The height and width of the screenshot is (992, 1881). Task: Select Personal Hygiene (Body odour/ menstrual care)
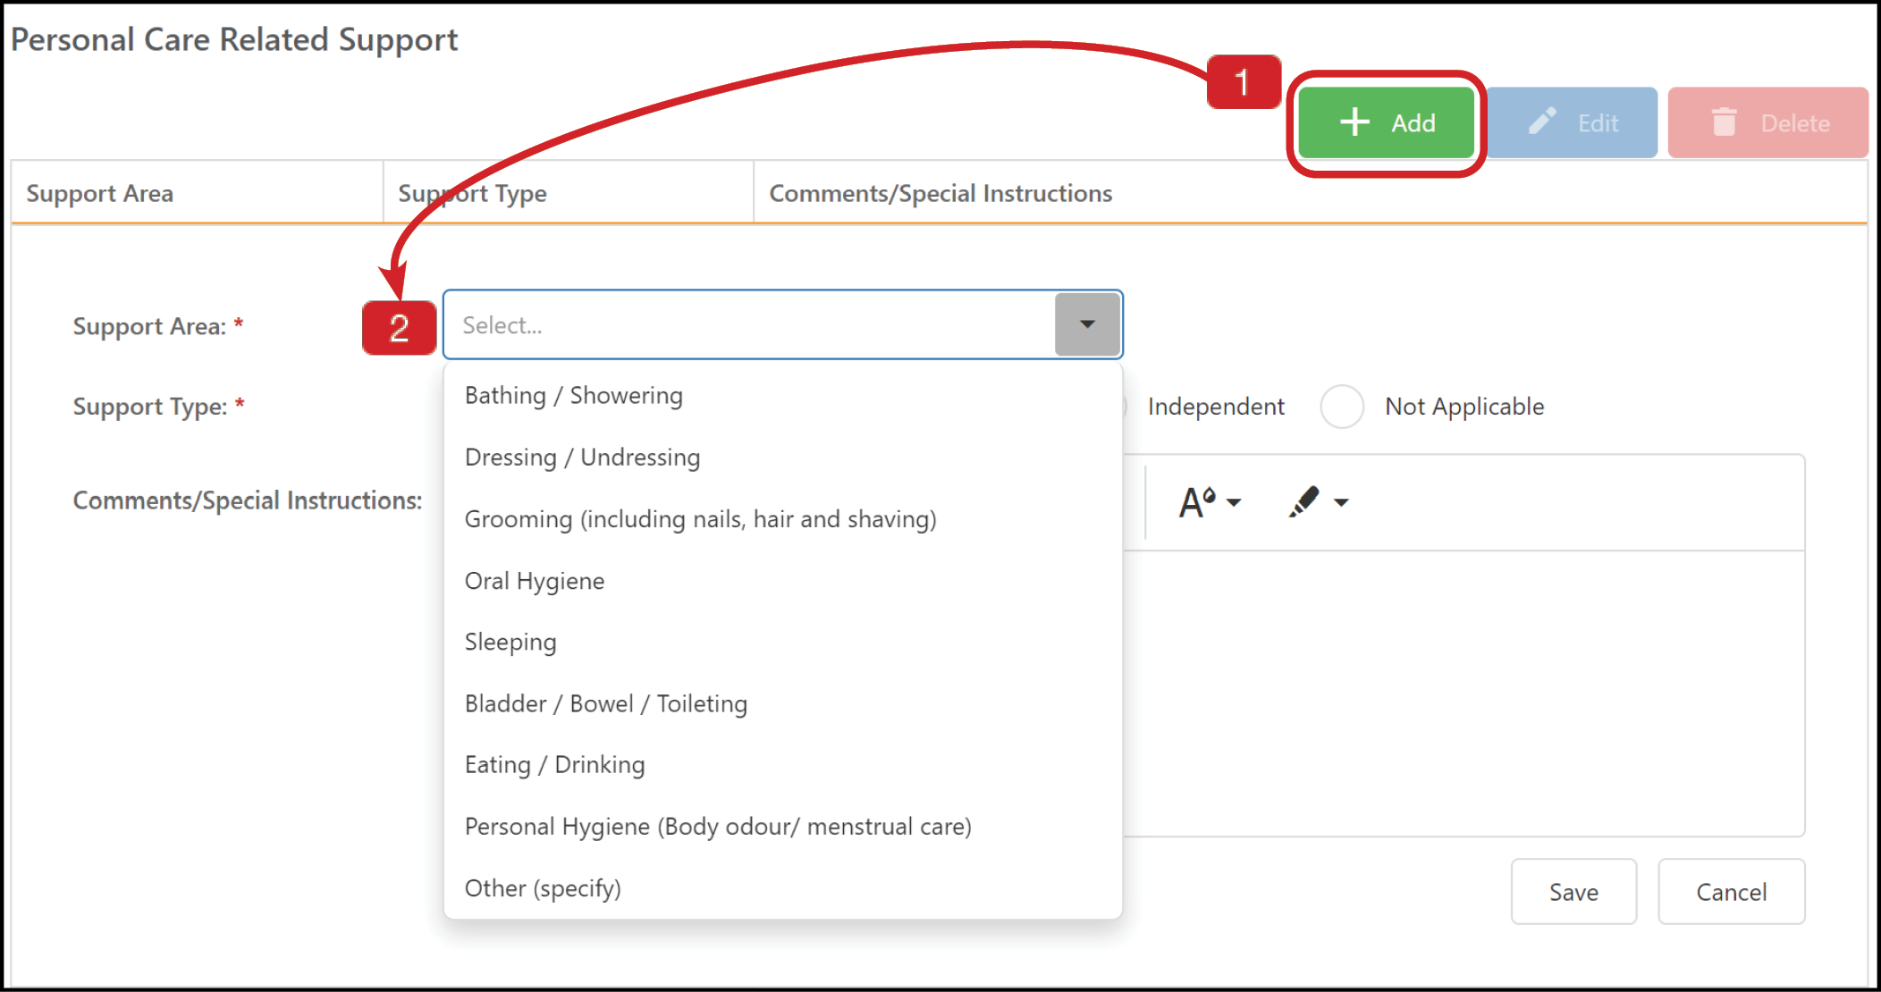click(782, 827)
